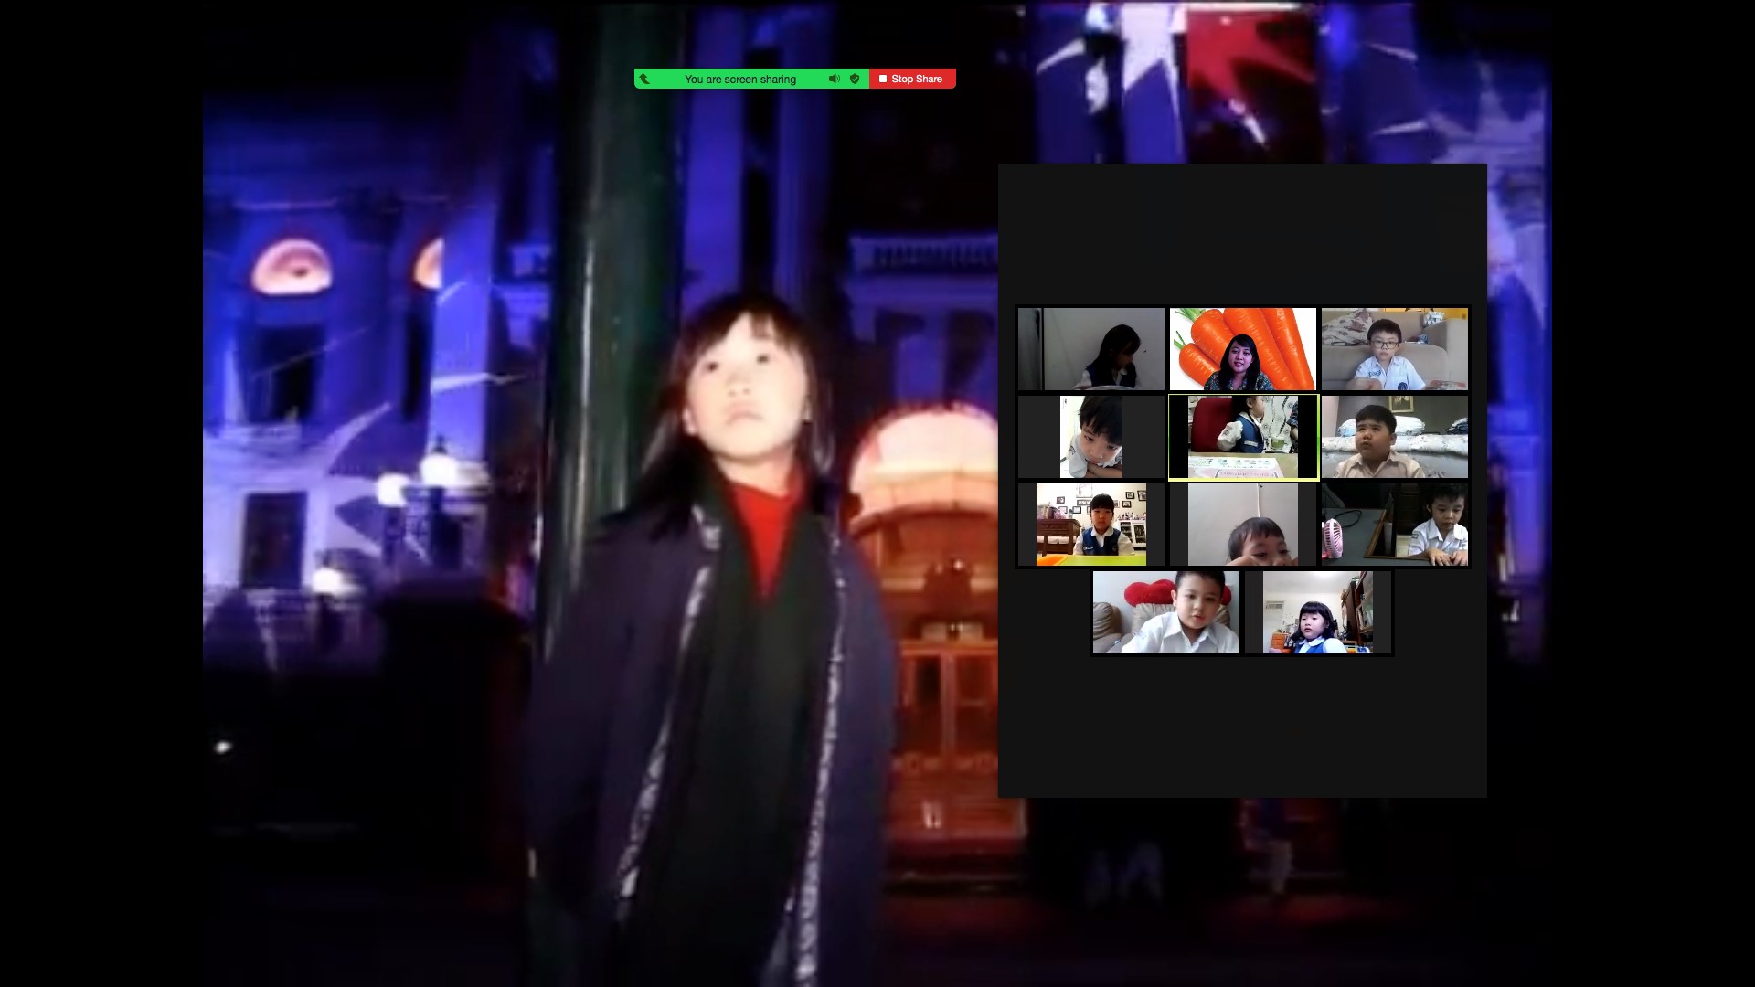
Task: Select the yellow-highlighted active speaker thumbnail
Action: click(1243, 437)
